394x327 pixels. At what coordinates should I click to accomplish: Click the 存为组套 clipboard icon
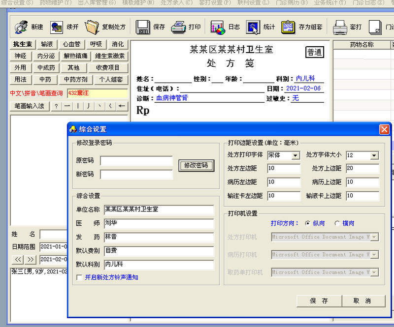(x=288, y=27)
